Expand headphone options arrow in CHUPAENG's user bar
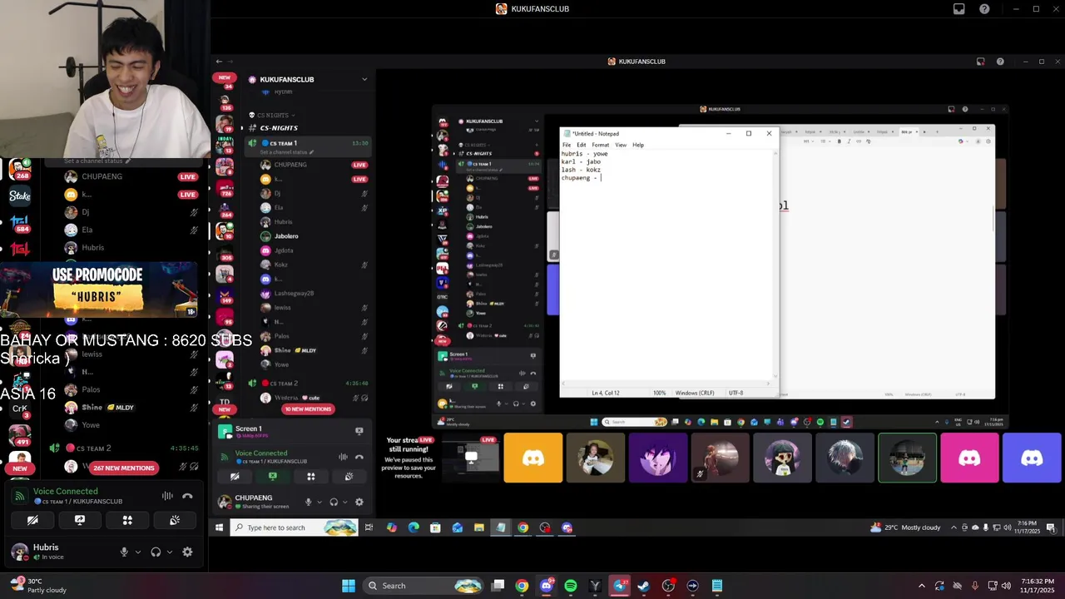 click(345, 502)
